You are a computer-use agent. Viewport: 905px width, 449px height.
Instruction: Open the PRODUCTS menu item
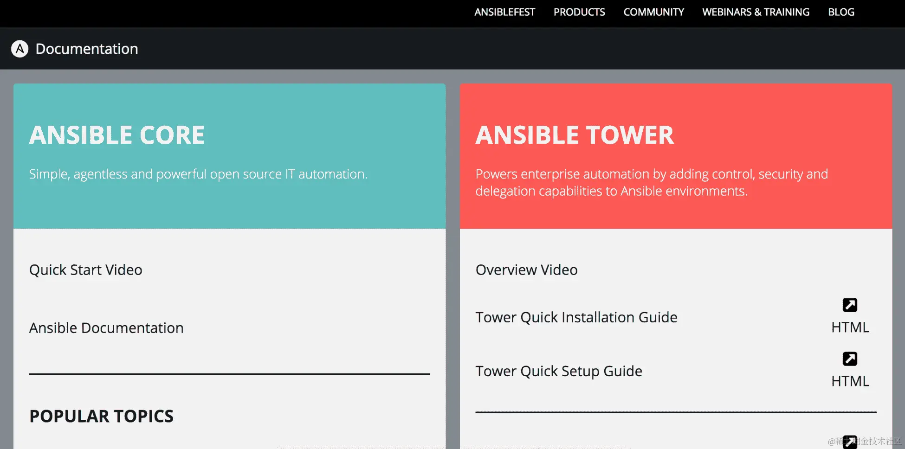coord(579,12)
